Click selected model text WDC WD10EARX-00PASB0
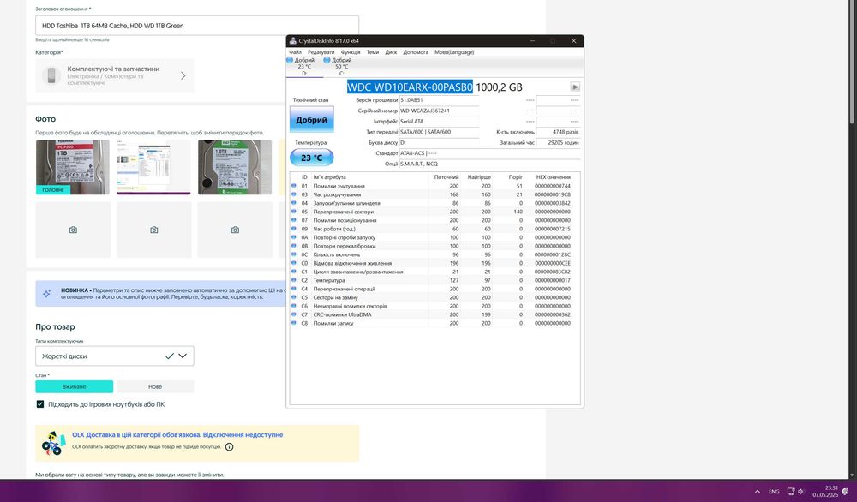The height and width of the screenshot is (502, 857). [410, 87]
